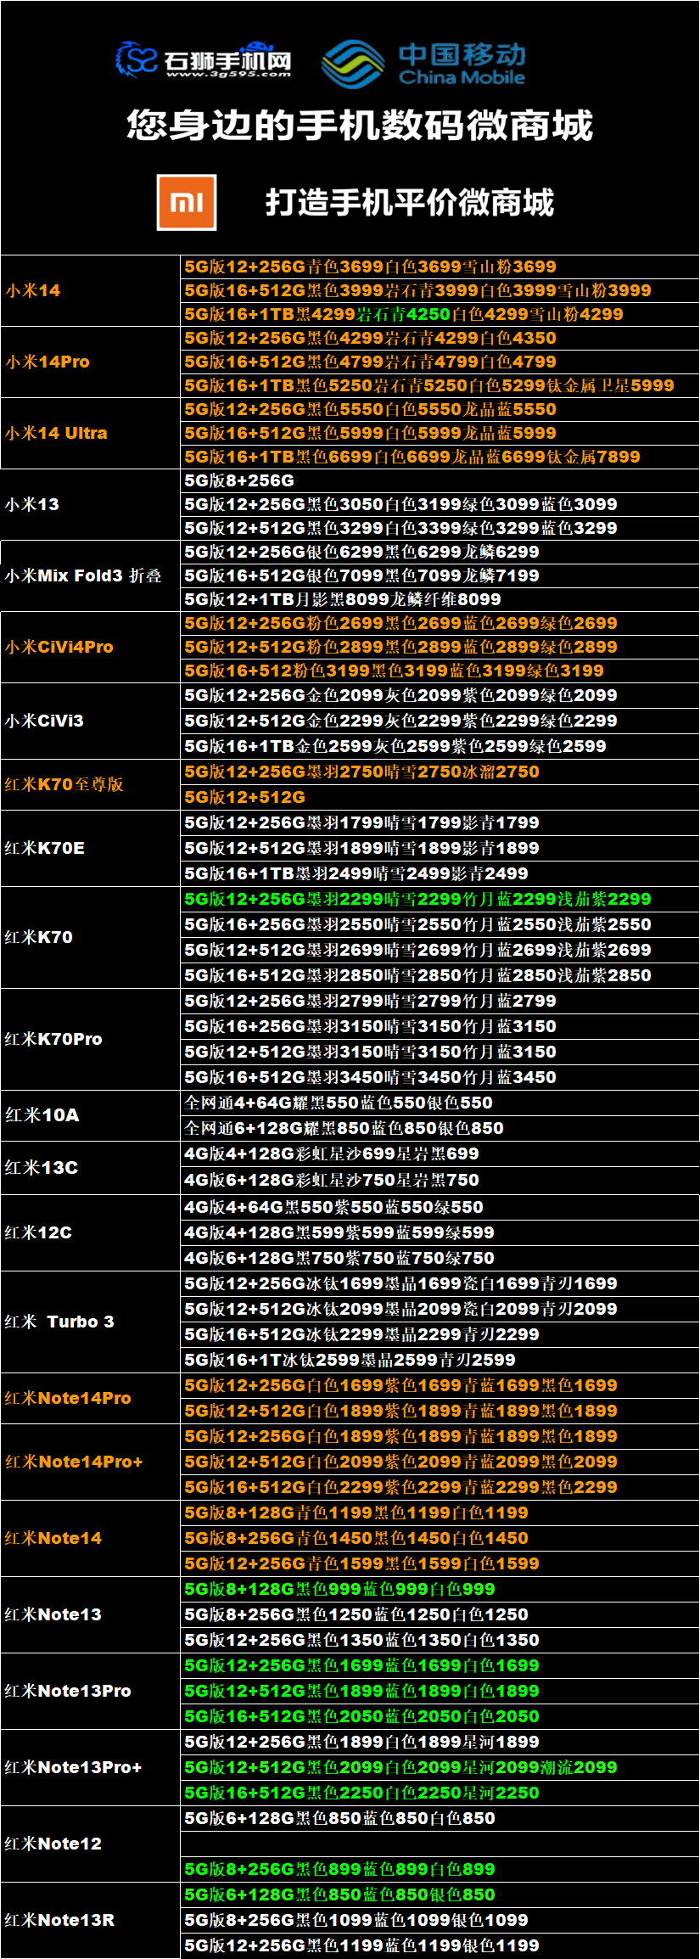Image resolution: width=700 pixels, height=1959 pixels.
Task: Select the heading 您身边的手机数码微商城
Action: [360, 126]
